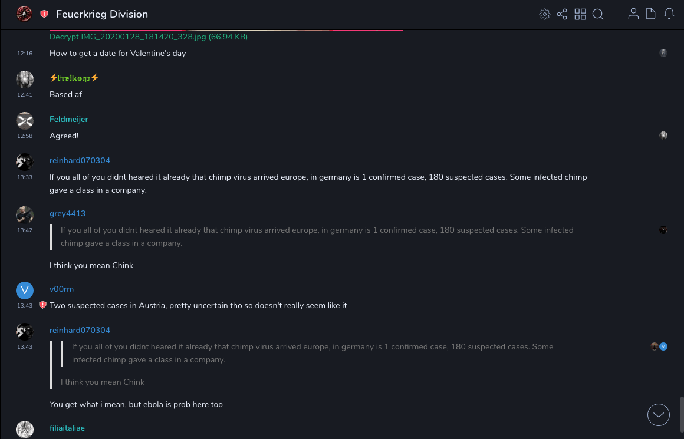Jump to latest with the down-chevron button

[x=659, y=415]
